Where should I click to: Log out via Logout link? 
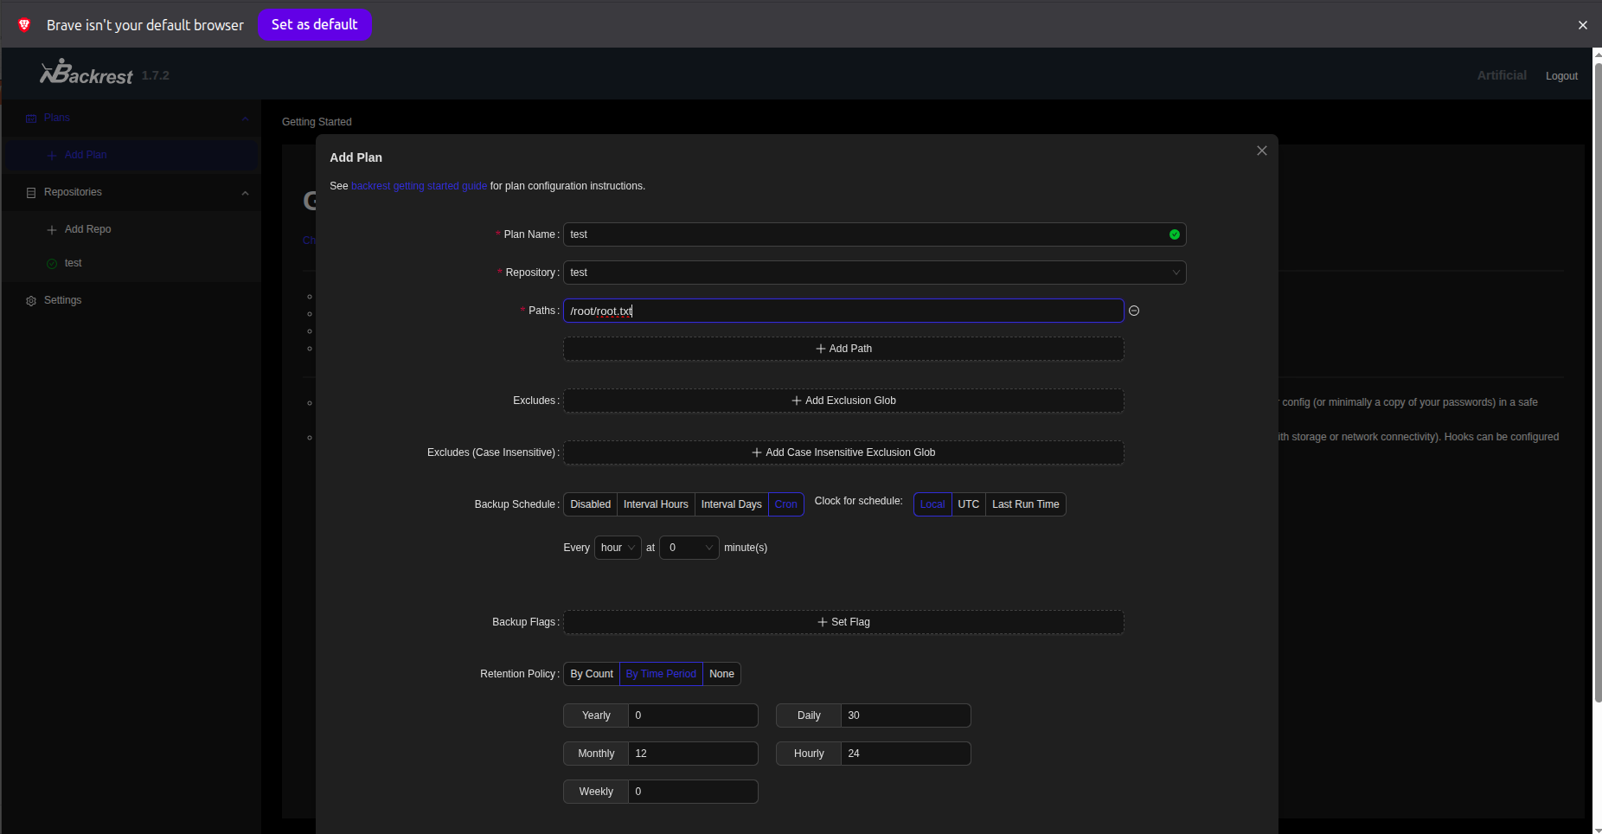(1561, 76)
